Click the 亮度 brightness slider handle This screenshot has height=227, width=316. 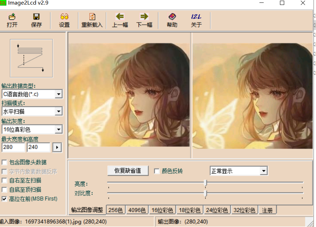coord(205,183)
